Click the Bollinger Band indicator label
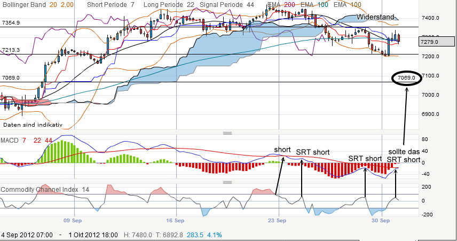This screenshot has height=241, width=457. pos(24,5)
